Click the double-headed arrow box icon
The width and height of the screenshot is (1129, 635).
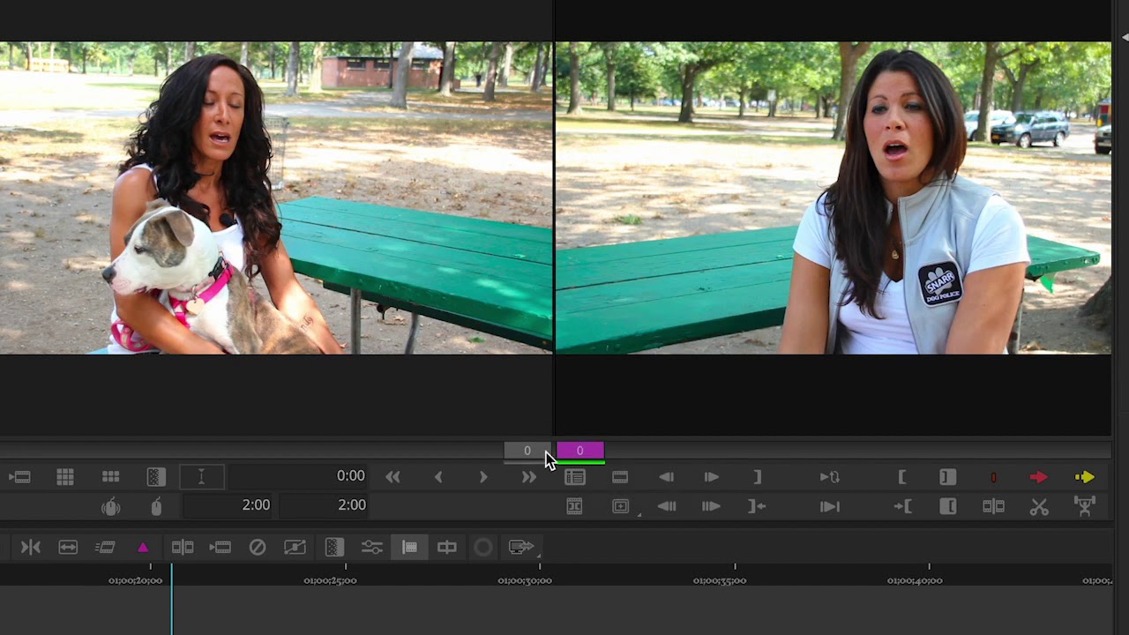[x=68, y=548]
